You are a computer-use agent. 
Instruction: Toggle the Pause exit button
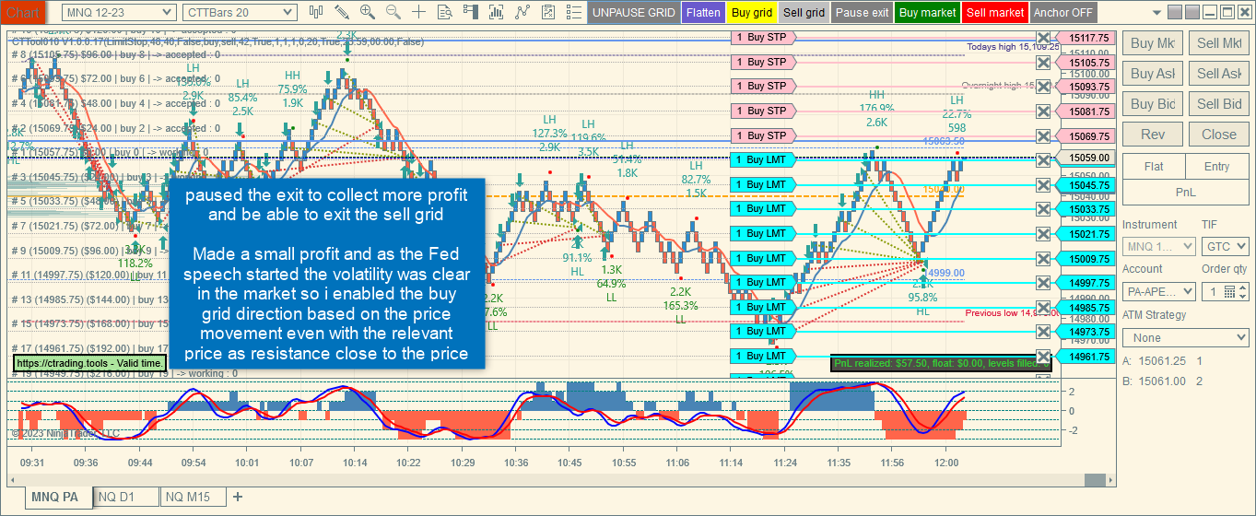point(863,13)
